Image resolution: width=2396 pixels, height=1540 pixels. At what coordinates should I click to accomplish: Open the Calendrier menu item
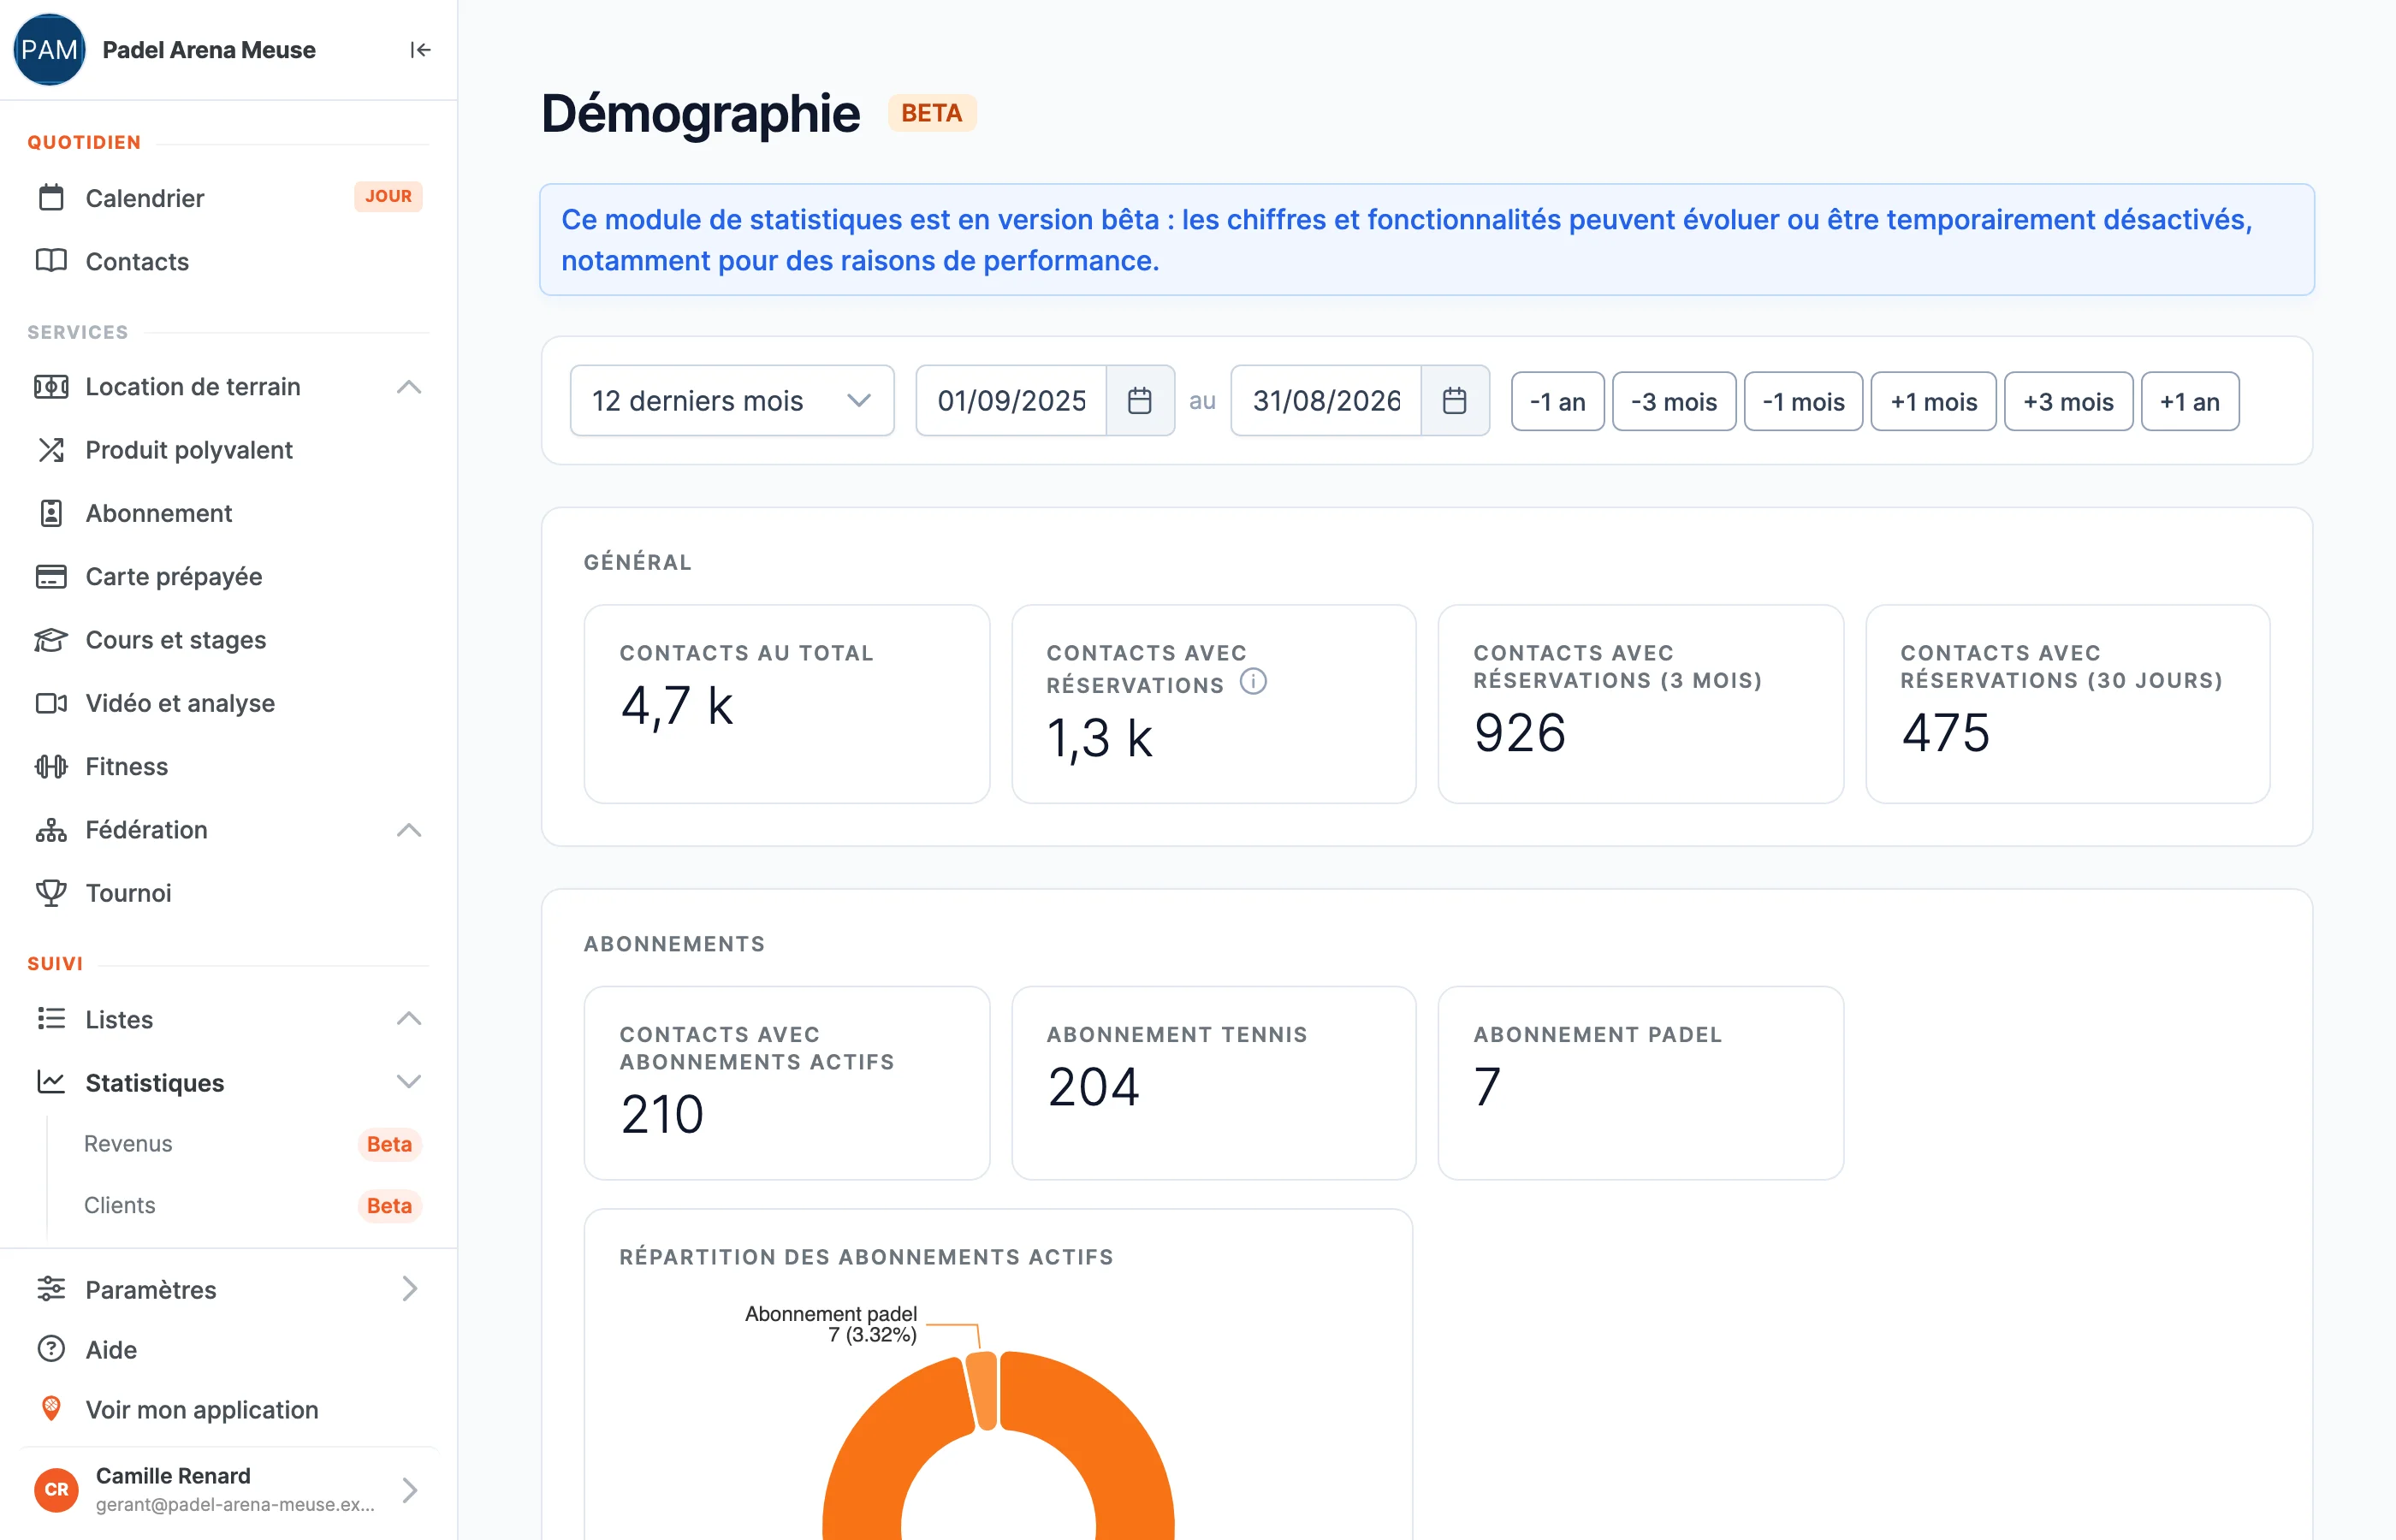(x=228, y=198)
